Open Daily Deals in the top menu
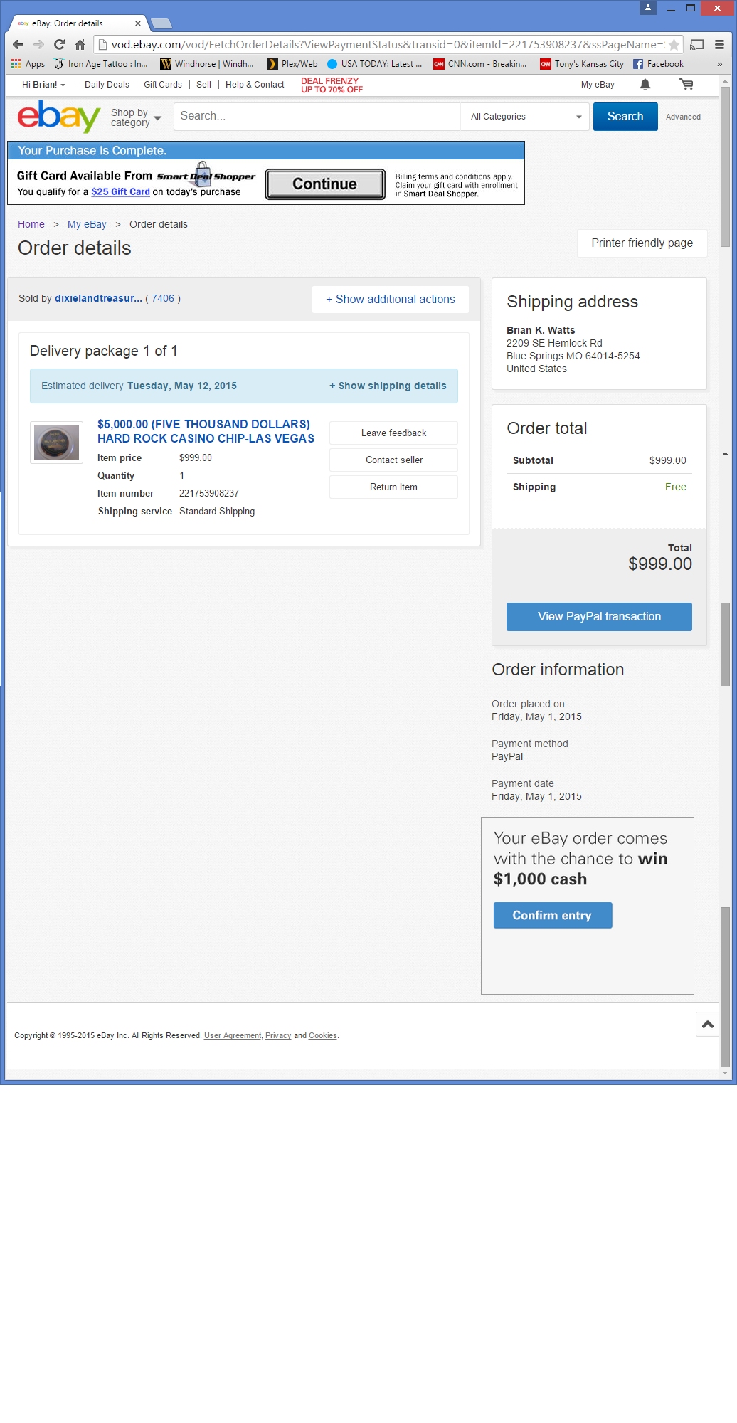 107,85
